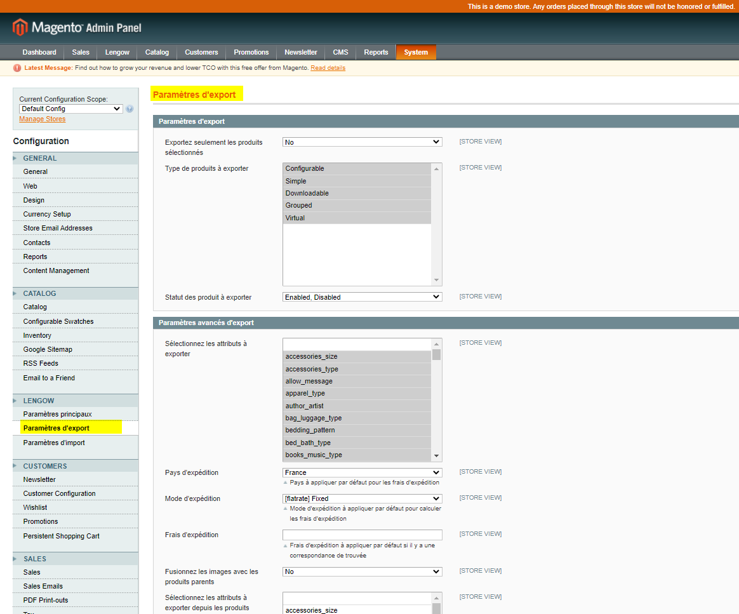The height and width of the screenshot is (614, 739).
Task: Open the Lengow menu
Action: [x=117, y=52]
